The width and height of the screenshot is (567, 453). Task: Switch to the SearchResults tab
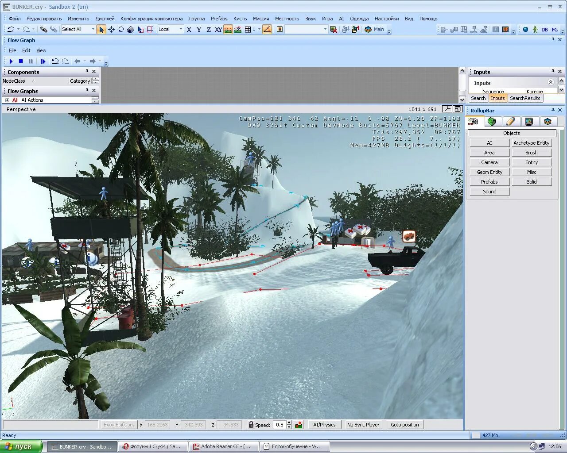(x=525, y=98)
